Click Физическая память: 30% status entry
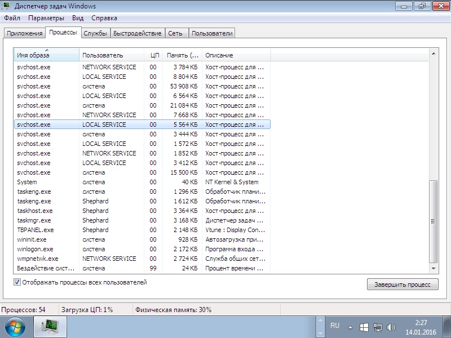The width and height of the screenshot is (451, 338). (x=174, y=310)
